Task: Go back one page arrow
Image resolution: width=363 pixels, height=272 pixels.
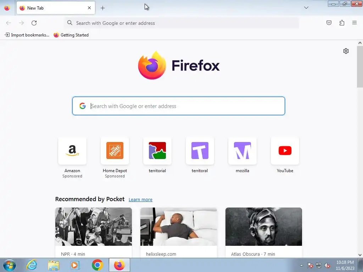Action: (x=9, y=23)
